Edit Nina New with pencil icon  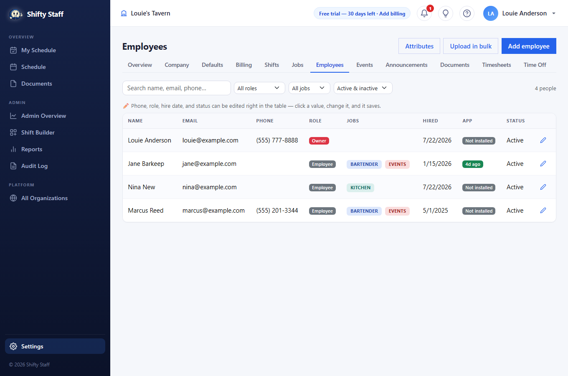(x=543, y=187)
